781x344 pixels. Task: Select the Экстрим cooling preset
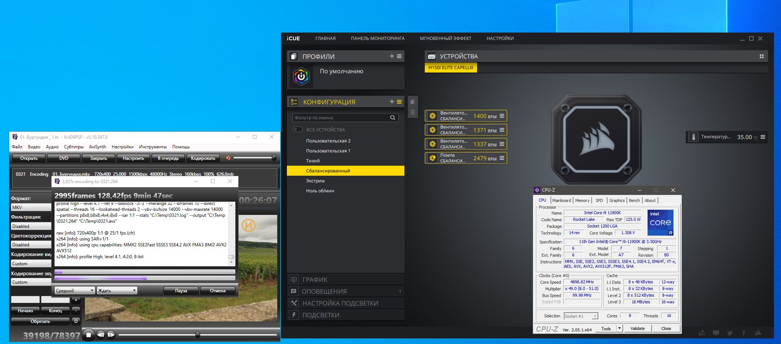point(345,181)
